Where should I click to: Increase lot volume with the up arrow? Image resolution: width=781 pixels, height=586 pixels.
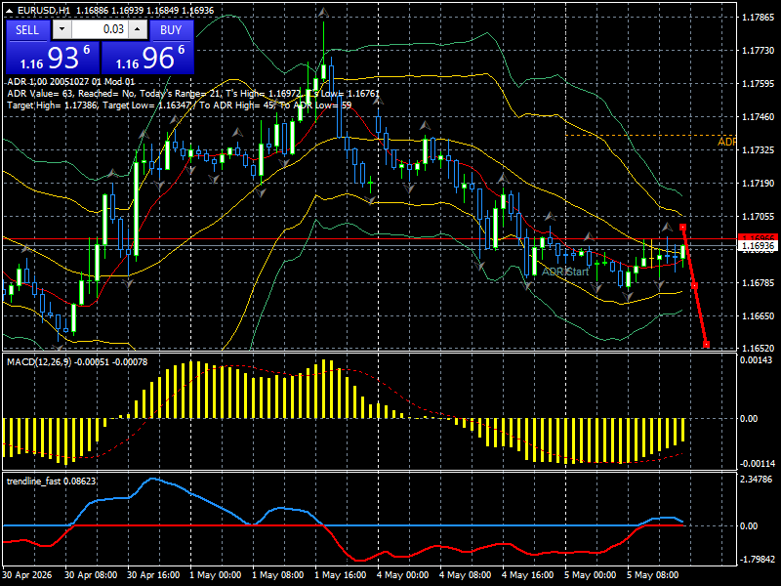coord(138,29)
